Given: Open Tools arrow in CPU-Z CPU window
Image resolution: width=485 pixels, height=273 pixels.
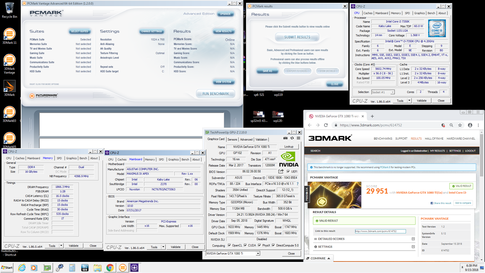Looking at the screenshot, I should tap(409, 101).
